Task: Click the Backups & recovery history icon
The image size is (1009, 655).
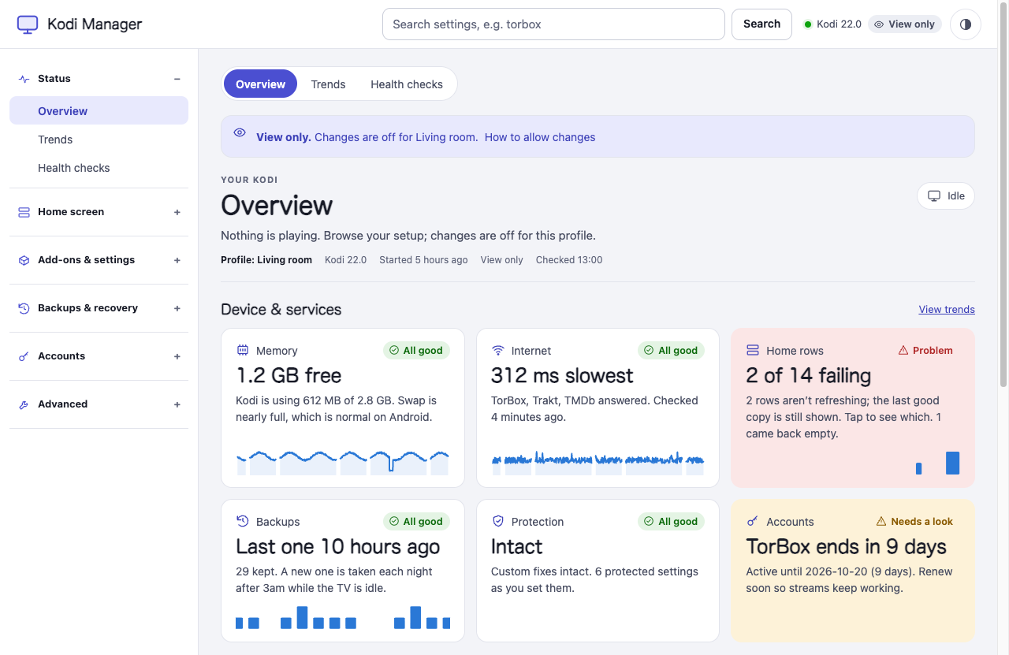Action: pyautogui.click(x=24, y=308)
